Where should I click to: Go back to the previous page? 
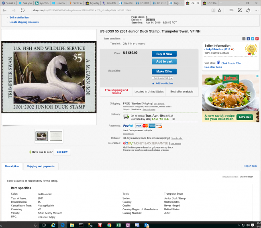(4, 10)
